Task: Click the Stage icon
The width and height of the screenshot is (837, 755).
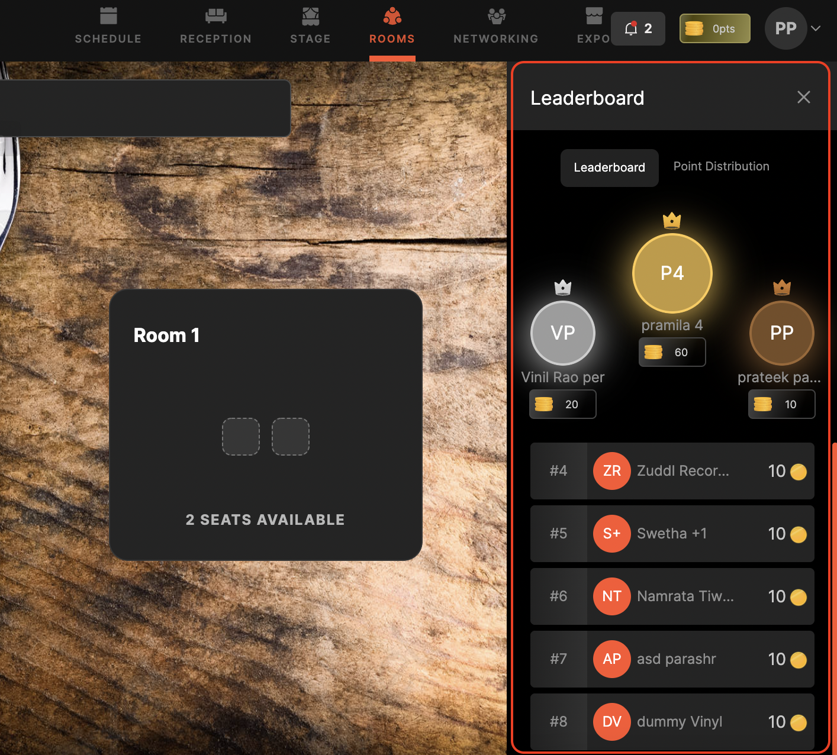Action: coord(311,16)
